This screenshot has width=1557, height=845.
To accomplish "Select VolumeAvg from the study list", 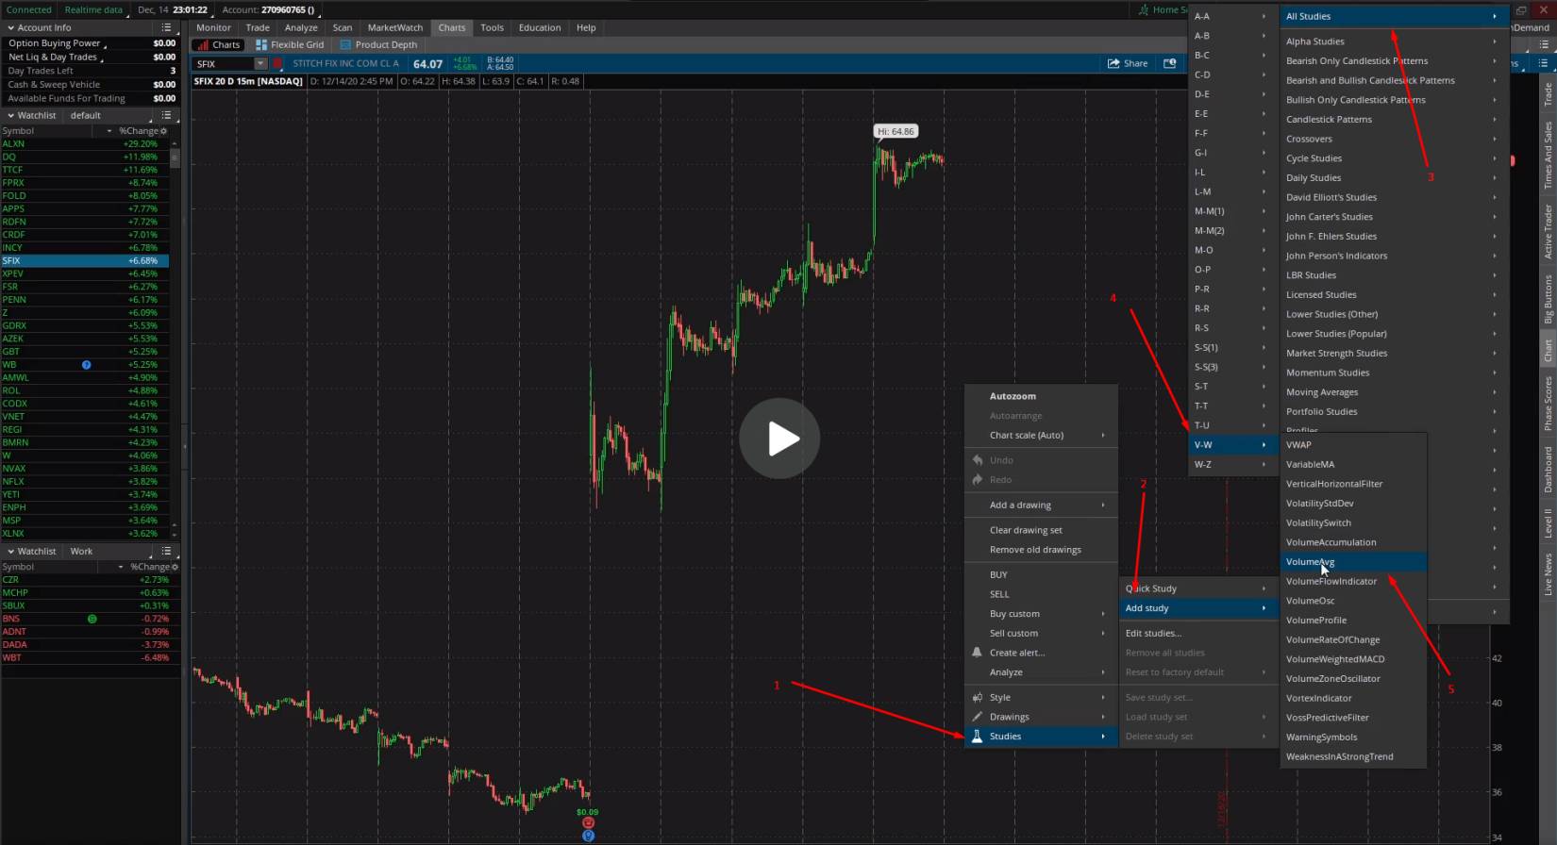I will (x=1310, y=562).
